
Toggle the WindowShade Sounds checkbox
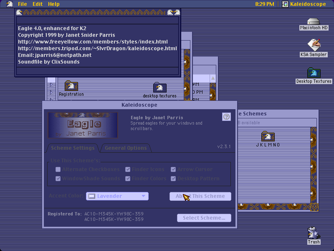click(58, 179)
